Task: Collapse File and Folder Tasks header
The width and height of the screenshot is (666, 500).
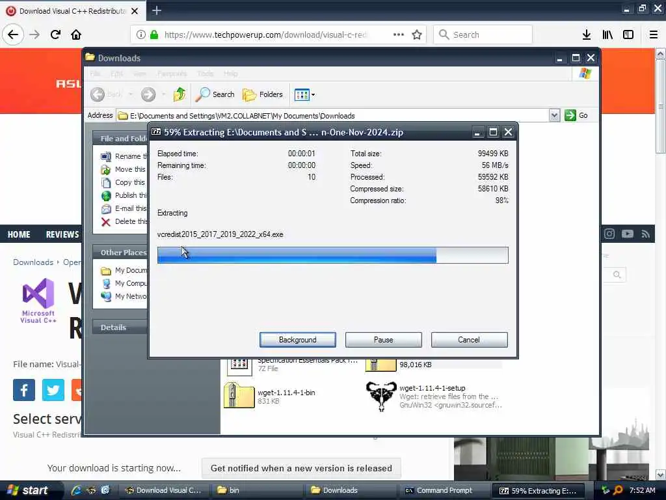Action: pos(120,139)
